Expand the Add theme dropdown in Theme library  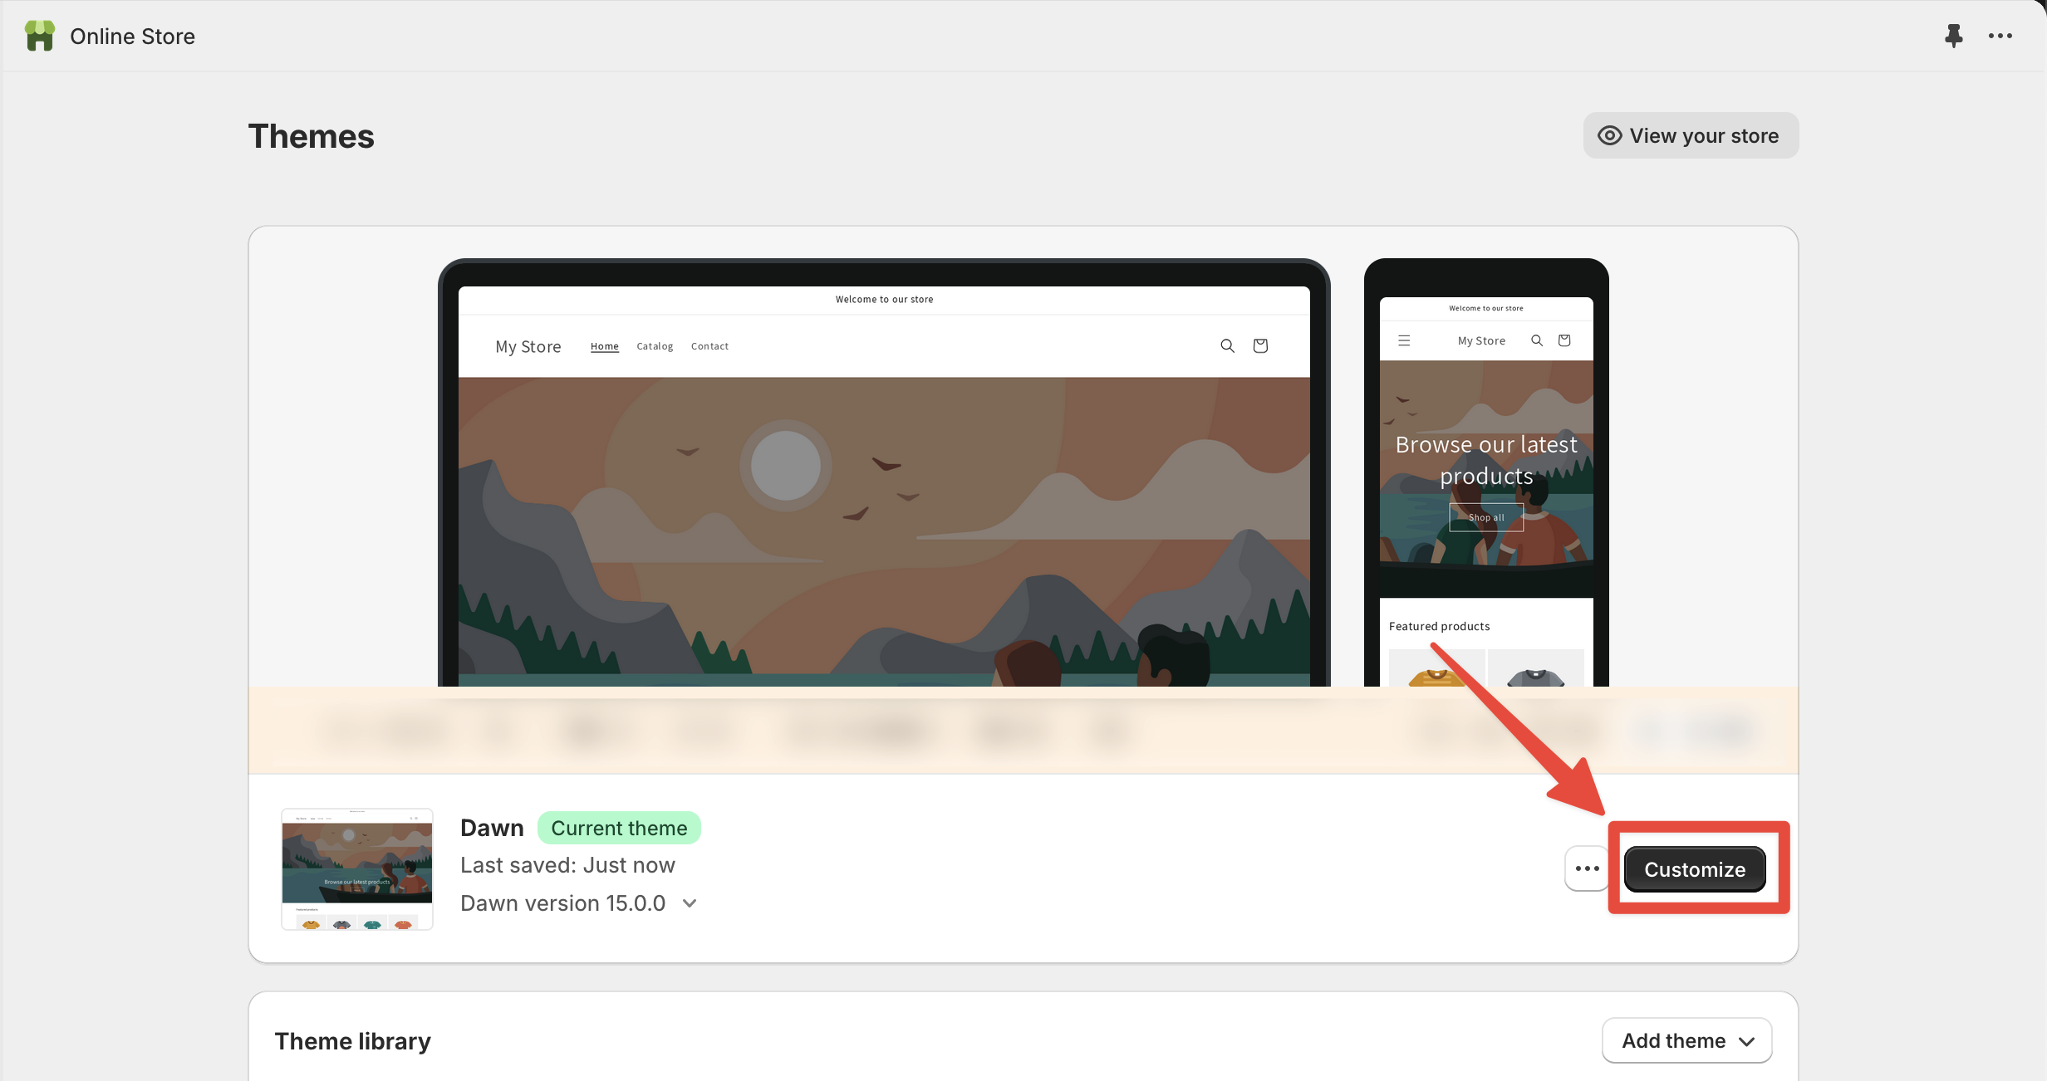point(1686,1040)
